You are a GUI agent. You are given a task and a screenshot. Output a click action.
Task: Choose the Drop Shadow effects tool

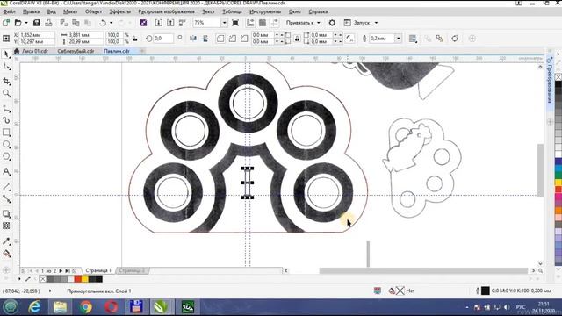(x=6, y=214)
